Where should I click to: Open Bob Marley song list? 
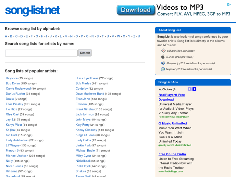pos(83,83)
